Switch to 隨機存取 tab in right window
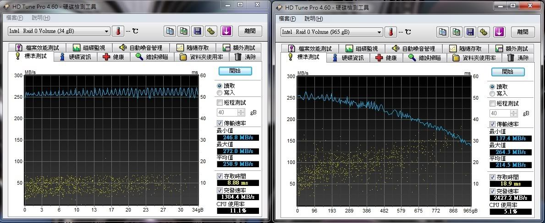Screen dimensions: 545x223 466,48
